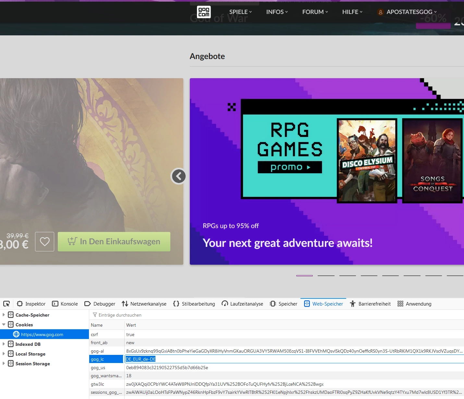The width and height of the screenshot is (464, 399).
Task: Select the gog_lc cookie name cell
Action: 106,359
